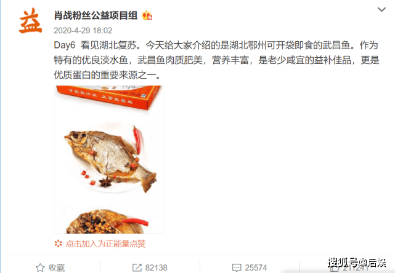
Task: Click the comment speech bubble icon
Action: (237, 267)
